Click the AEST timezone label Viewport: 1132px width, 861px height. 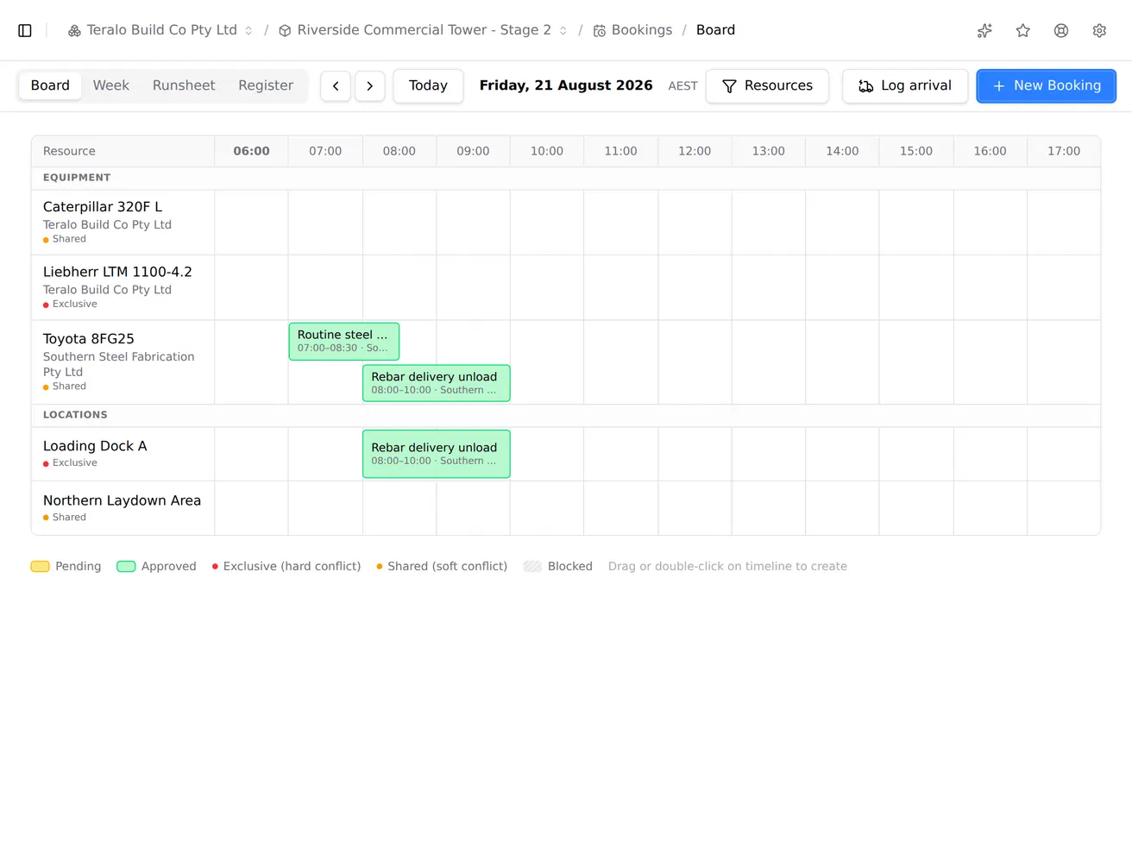[x=682, y=86]
